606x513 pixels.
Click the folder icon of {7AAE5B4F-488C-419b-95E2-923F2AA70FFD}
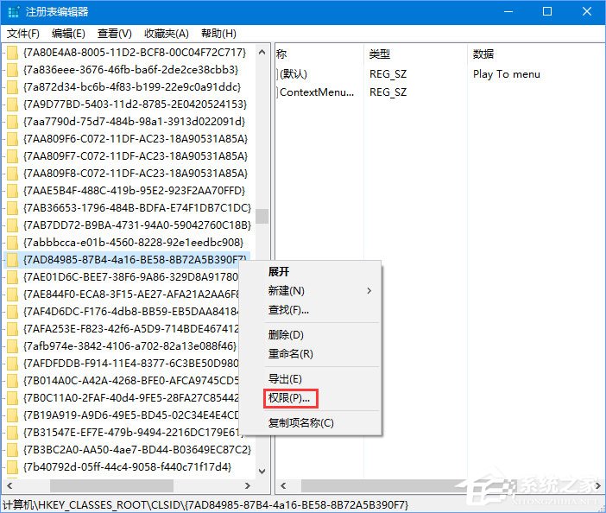(x=12, y=191)
